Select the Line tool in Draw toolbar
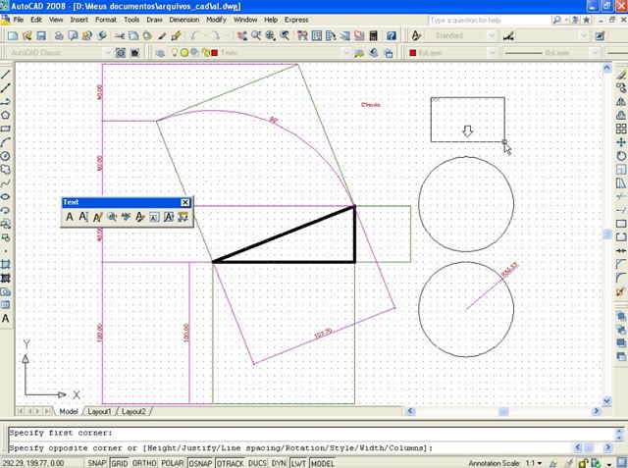628x468 pixels. 6,75
